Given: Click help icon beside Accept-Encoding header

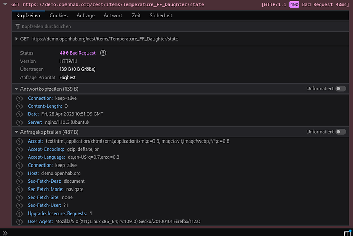Looking at the screenshot, I should click(x=19, y=149).
